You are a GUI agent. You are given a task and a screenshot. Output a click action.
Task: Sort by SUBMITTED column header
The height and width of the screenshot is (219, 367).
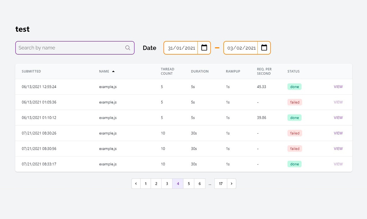31,71
